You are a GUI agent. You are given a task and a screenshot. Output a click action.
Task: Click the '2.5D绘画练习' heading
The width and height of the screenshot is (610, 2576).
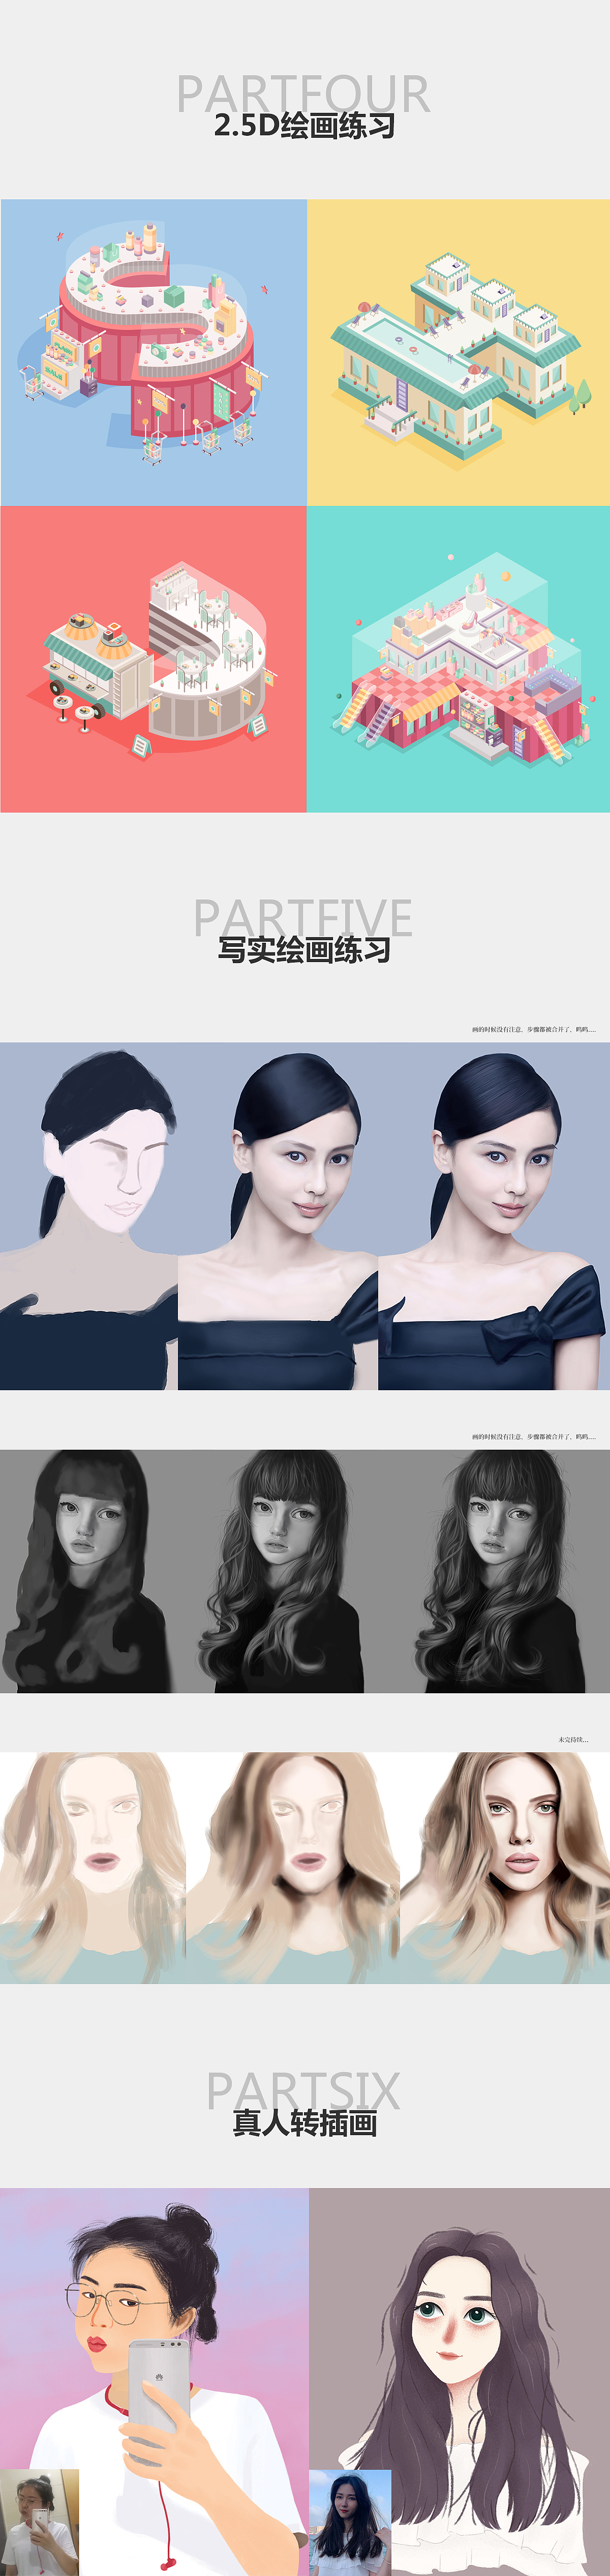point(305,126)
